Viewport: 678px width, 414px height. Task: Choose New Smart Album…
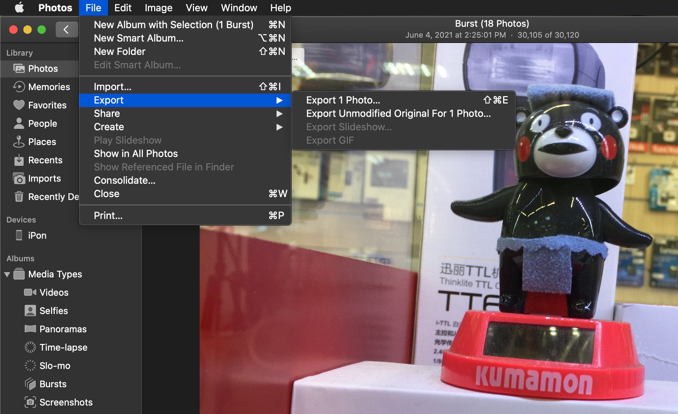pyautogui.click(x=185, y=38)
